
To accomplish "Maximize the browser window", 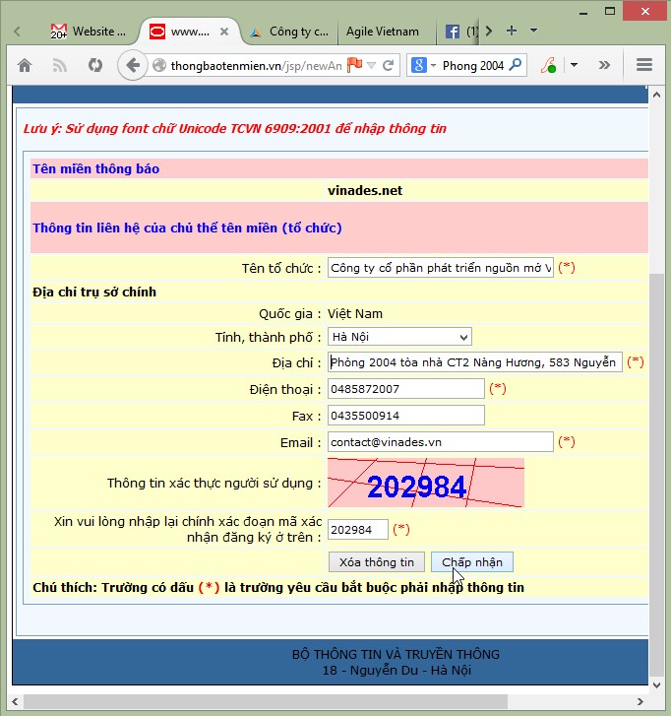I will point(610,11).
